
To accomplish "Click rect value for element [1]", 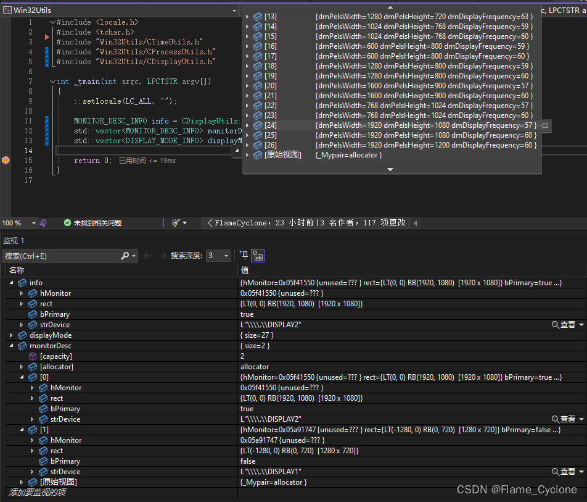I will click(x=299, y=451).
